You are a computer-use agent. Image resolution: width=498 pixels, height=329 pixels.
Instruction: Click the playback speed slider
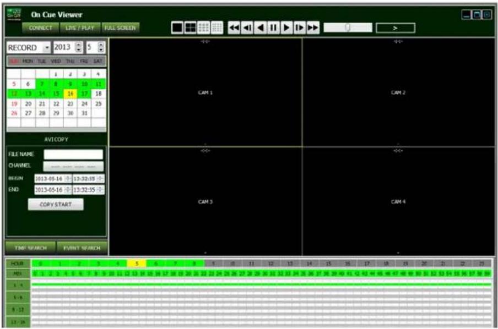tap(348, 28)
